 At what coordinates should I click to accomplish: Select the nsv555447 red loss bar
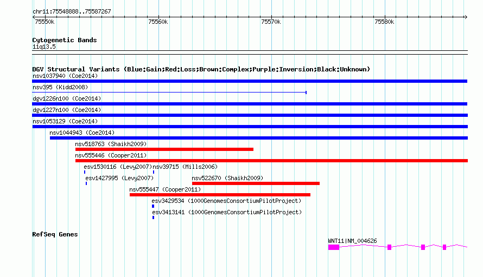tap(220, 195)
